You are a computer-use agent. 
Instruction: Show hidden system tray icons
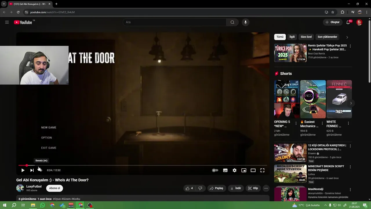pos(325,205)
